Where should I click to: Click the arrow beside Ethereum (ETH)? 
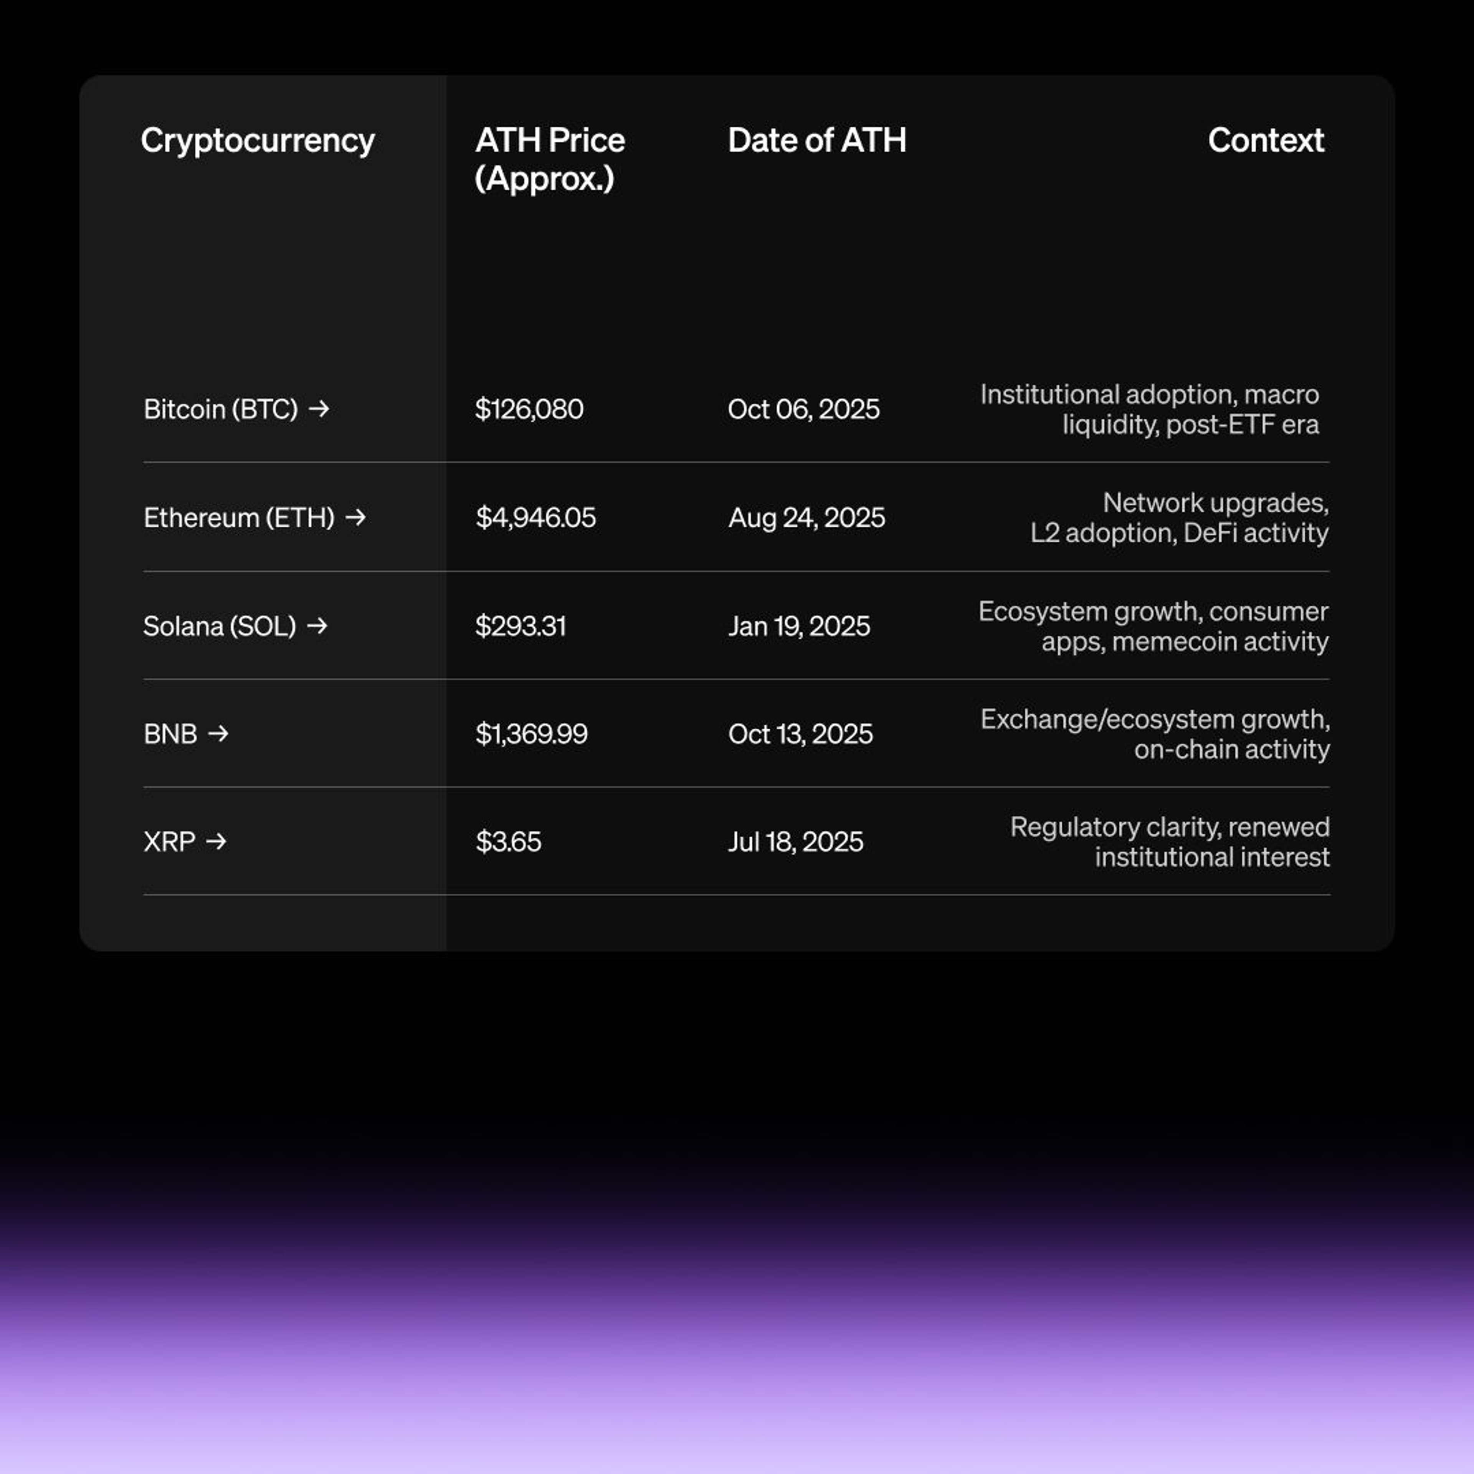pyautogui.click(x=355, y=517)
